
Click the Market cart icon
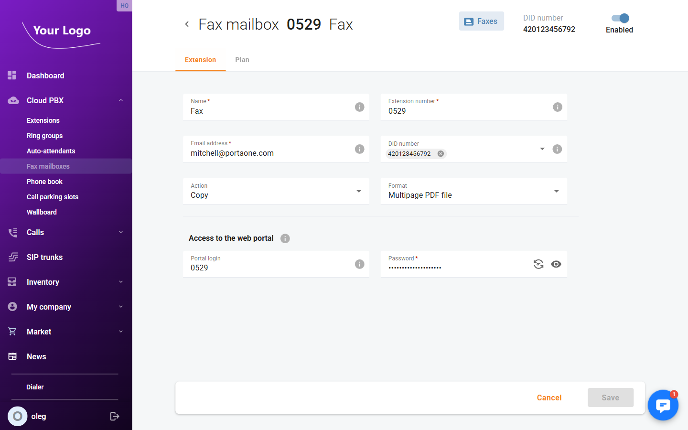[x=12, y=332]
